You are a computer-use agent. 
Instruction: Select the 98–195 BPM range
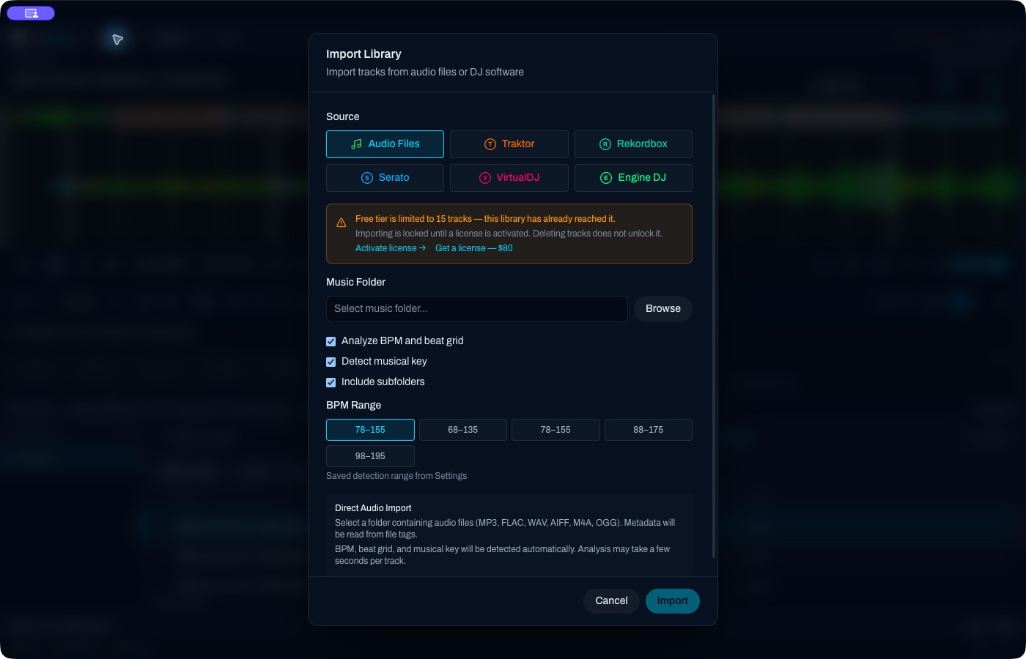[370, 456]
